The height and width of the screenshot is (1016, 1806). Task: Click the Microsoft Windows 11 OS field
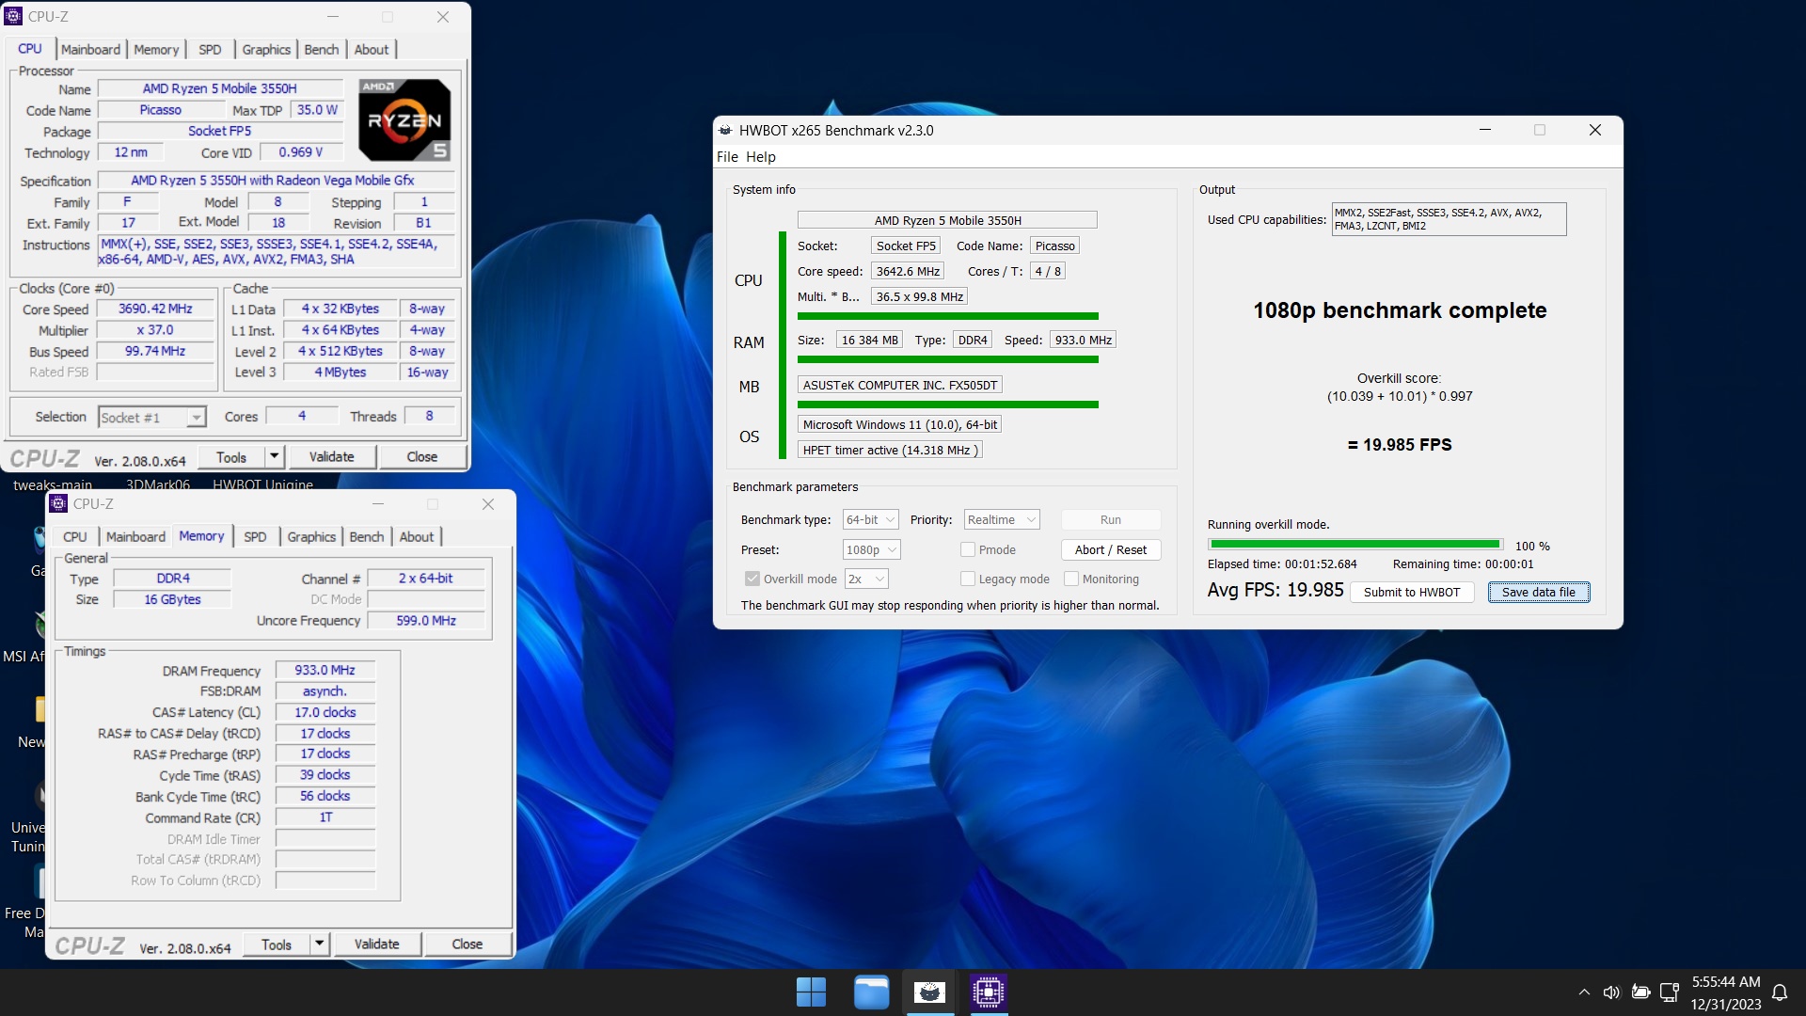point(899,424)
